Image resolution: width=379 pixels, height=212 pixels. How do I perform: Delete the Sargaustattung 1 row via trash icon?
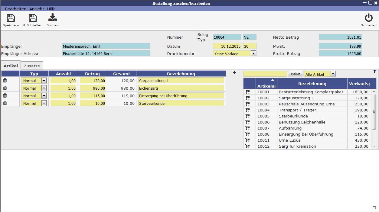coord(5,81)
